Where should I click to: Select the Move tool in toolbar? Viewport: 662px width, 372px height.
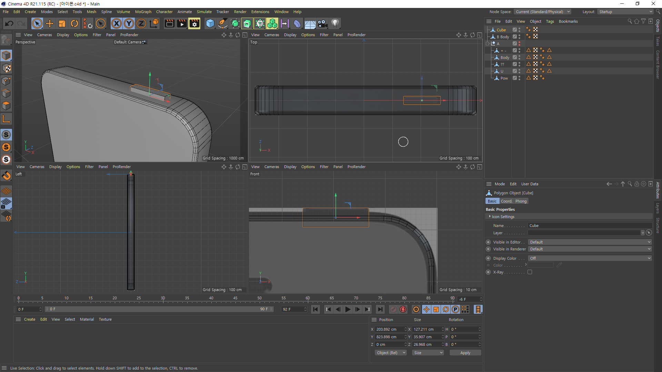pyautogui.click(x=50, y=23)
